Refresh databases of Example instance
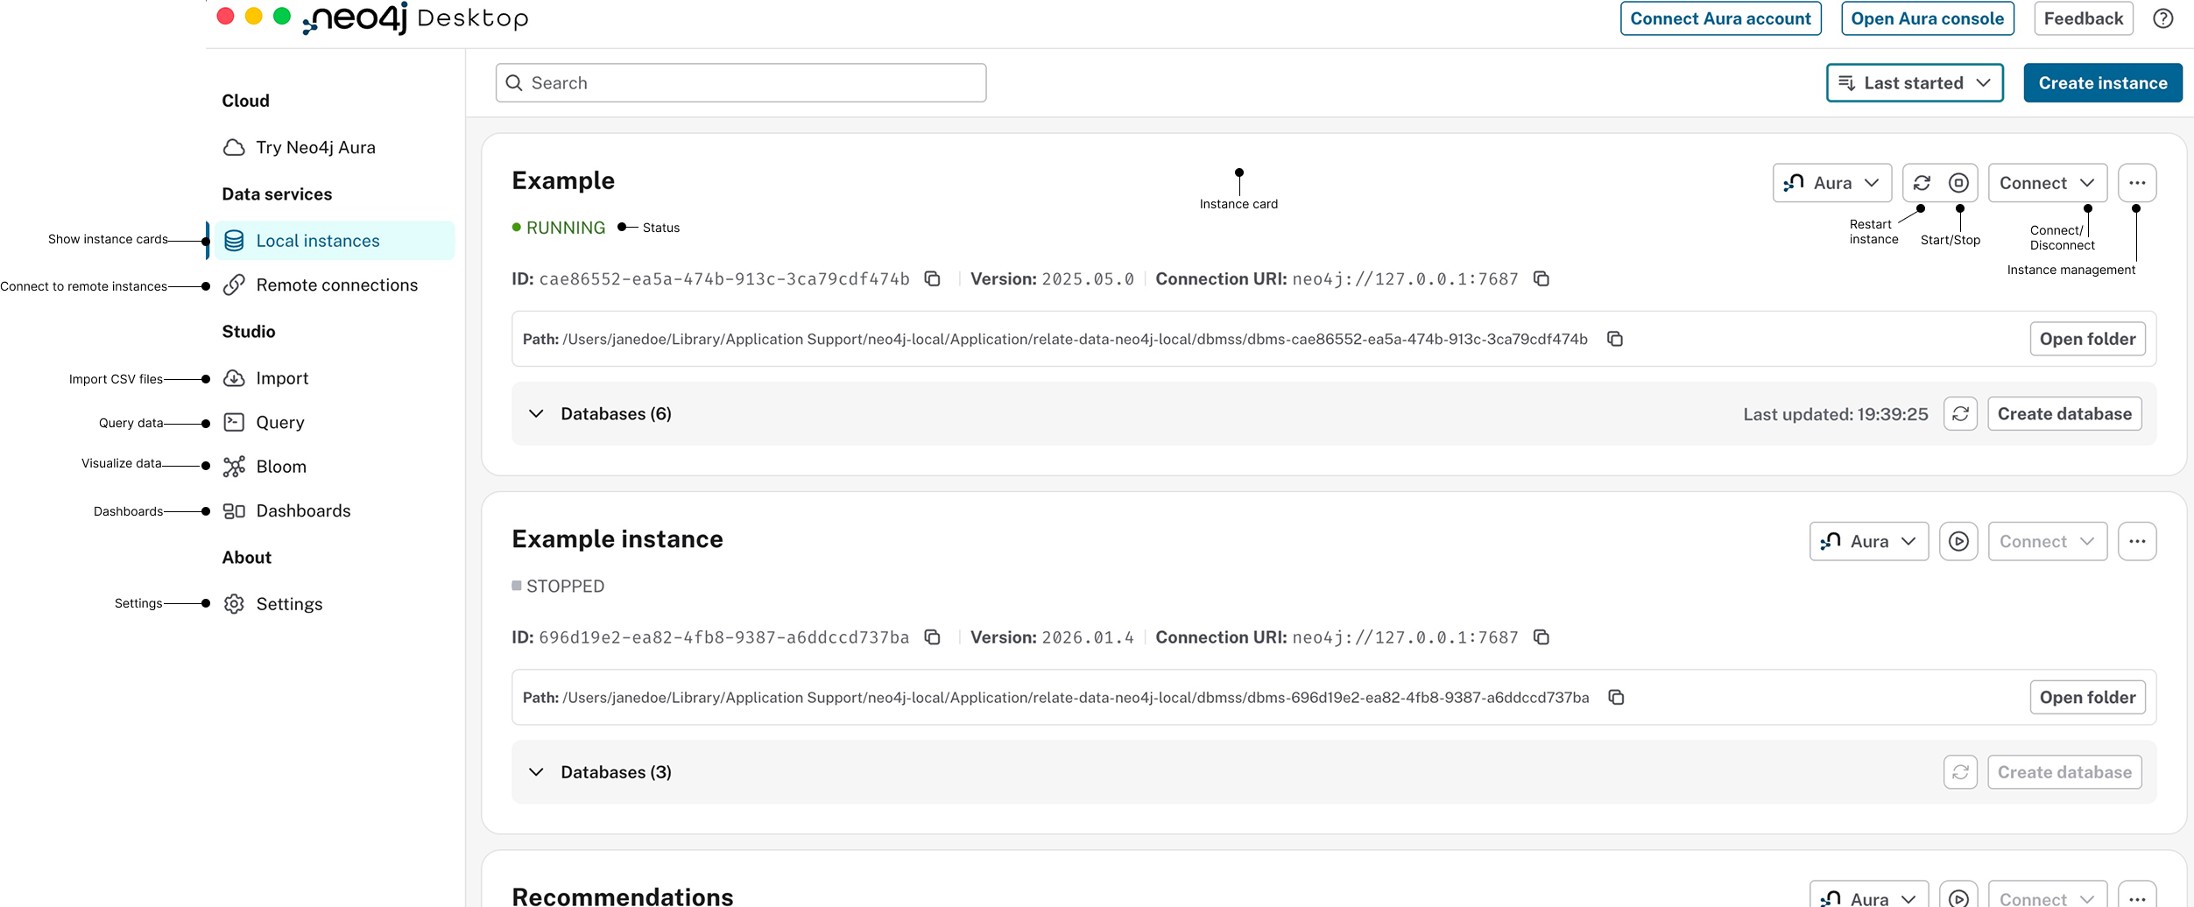The height and width of the screenshot is (907, 2194). pyautogui.click(x=1960, y=772)
